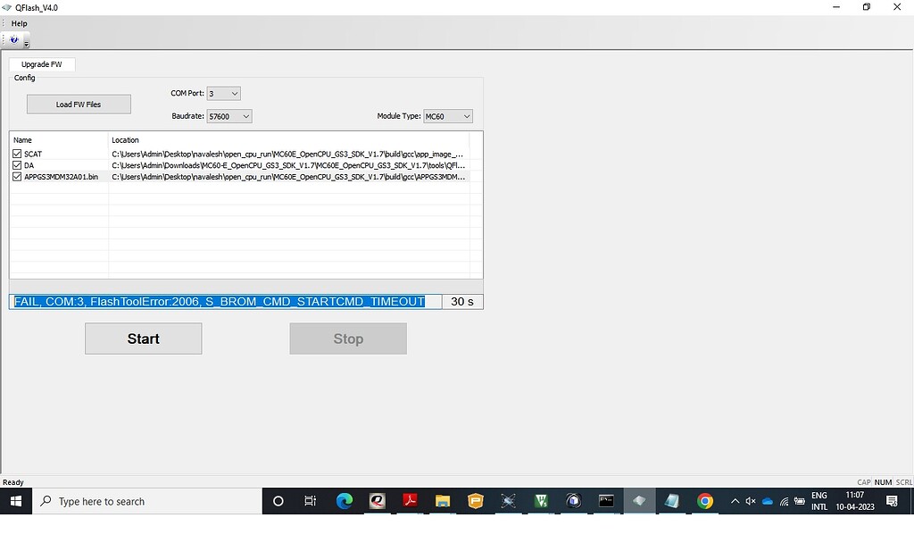Click the Load FW Files button
This screenshot has width=914, height=543.
click(79, 104)
